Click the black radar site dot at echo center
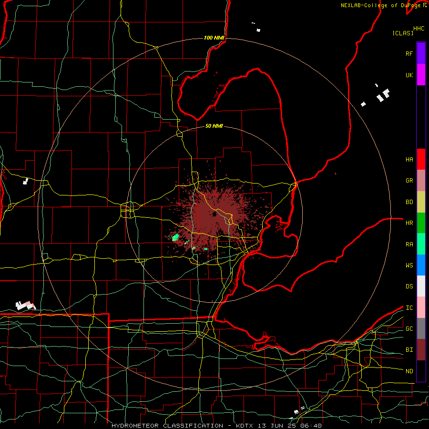Viewport: 429px width, 429px height. [214, 214]
